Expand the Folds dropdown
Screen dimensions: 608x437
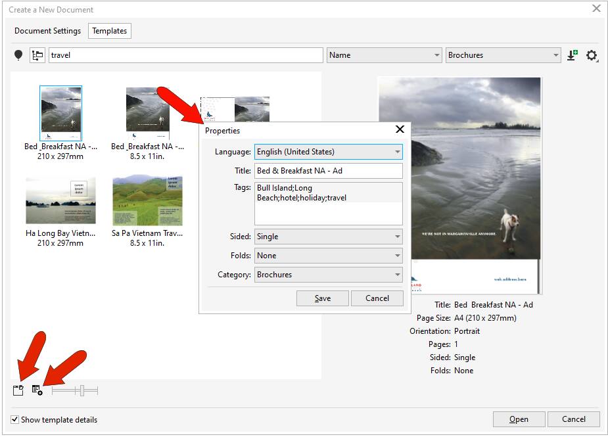coord(398,256)
